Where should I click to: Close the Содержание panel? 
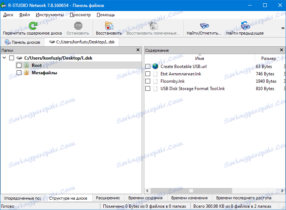pos(282,50)
